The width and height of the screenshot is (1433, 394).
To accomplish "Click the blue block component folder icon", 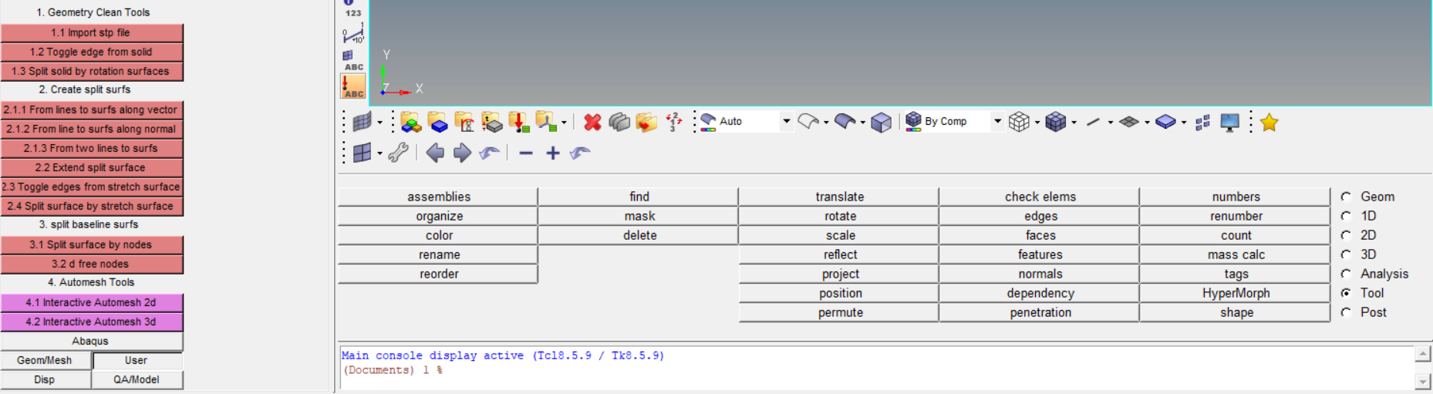I will (x=437, y=122).
